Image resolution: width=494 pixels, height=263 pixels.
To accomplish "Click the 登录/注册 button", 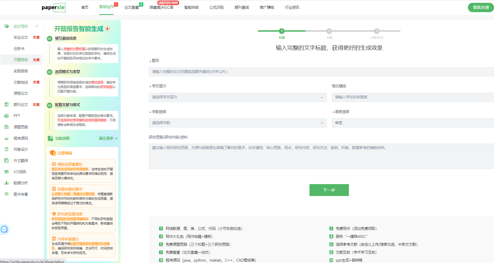I will pos(481,7).
